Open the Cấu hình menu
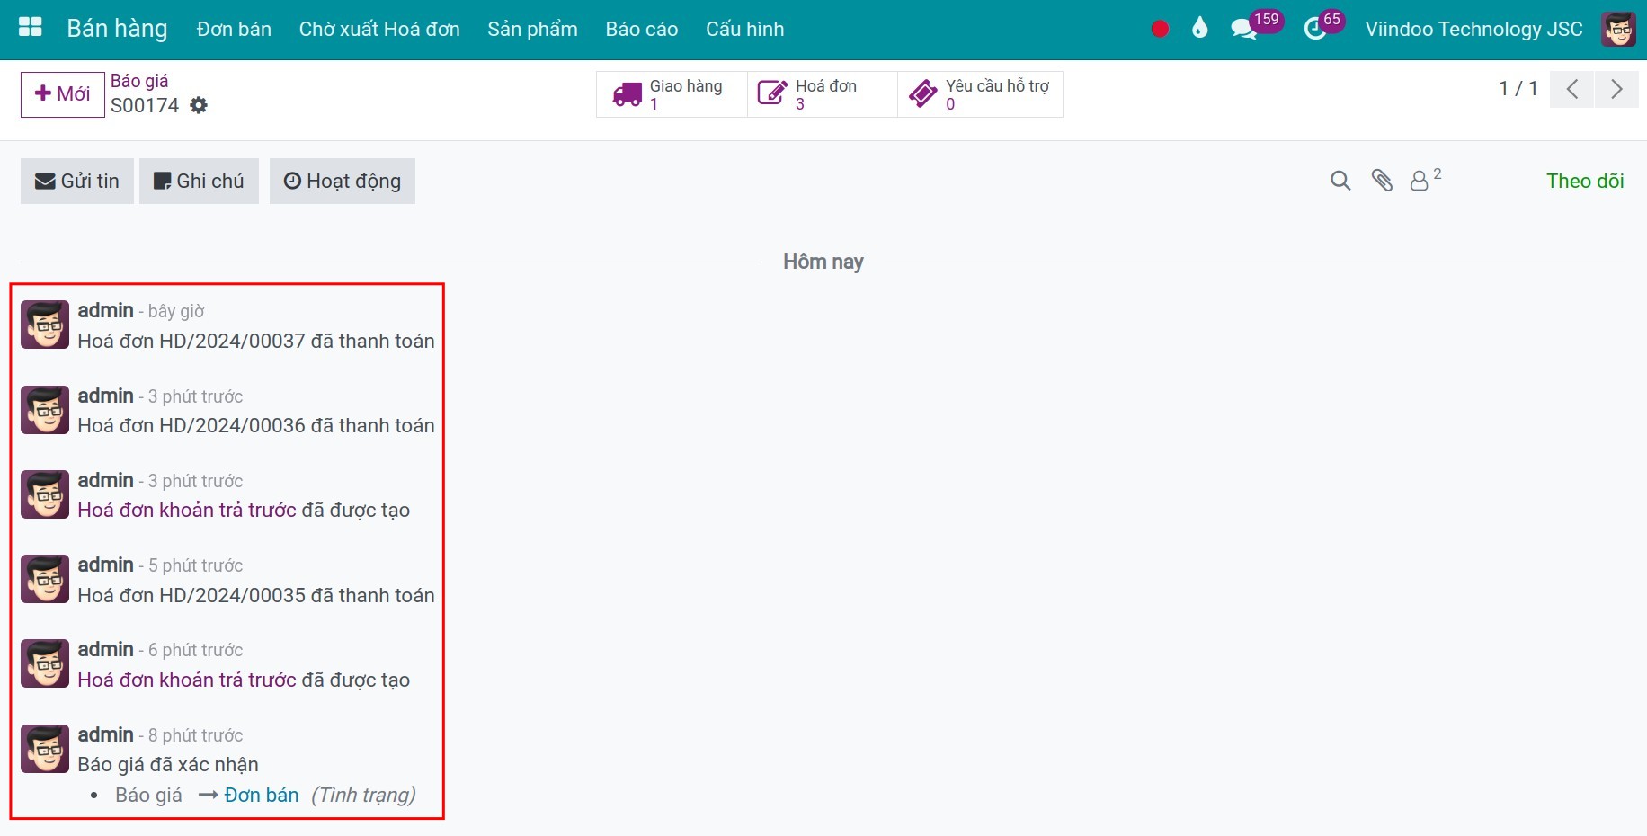The width and height of the screenshot is (1647, 836). [744, 29]
